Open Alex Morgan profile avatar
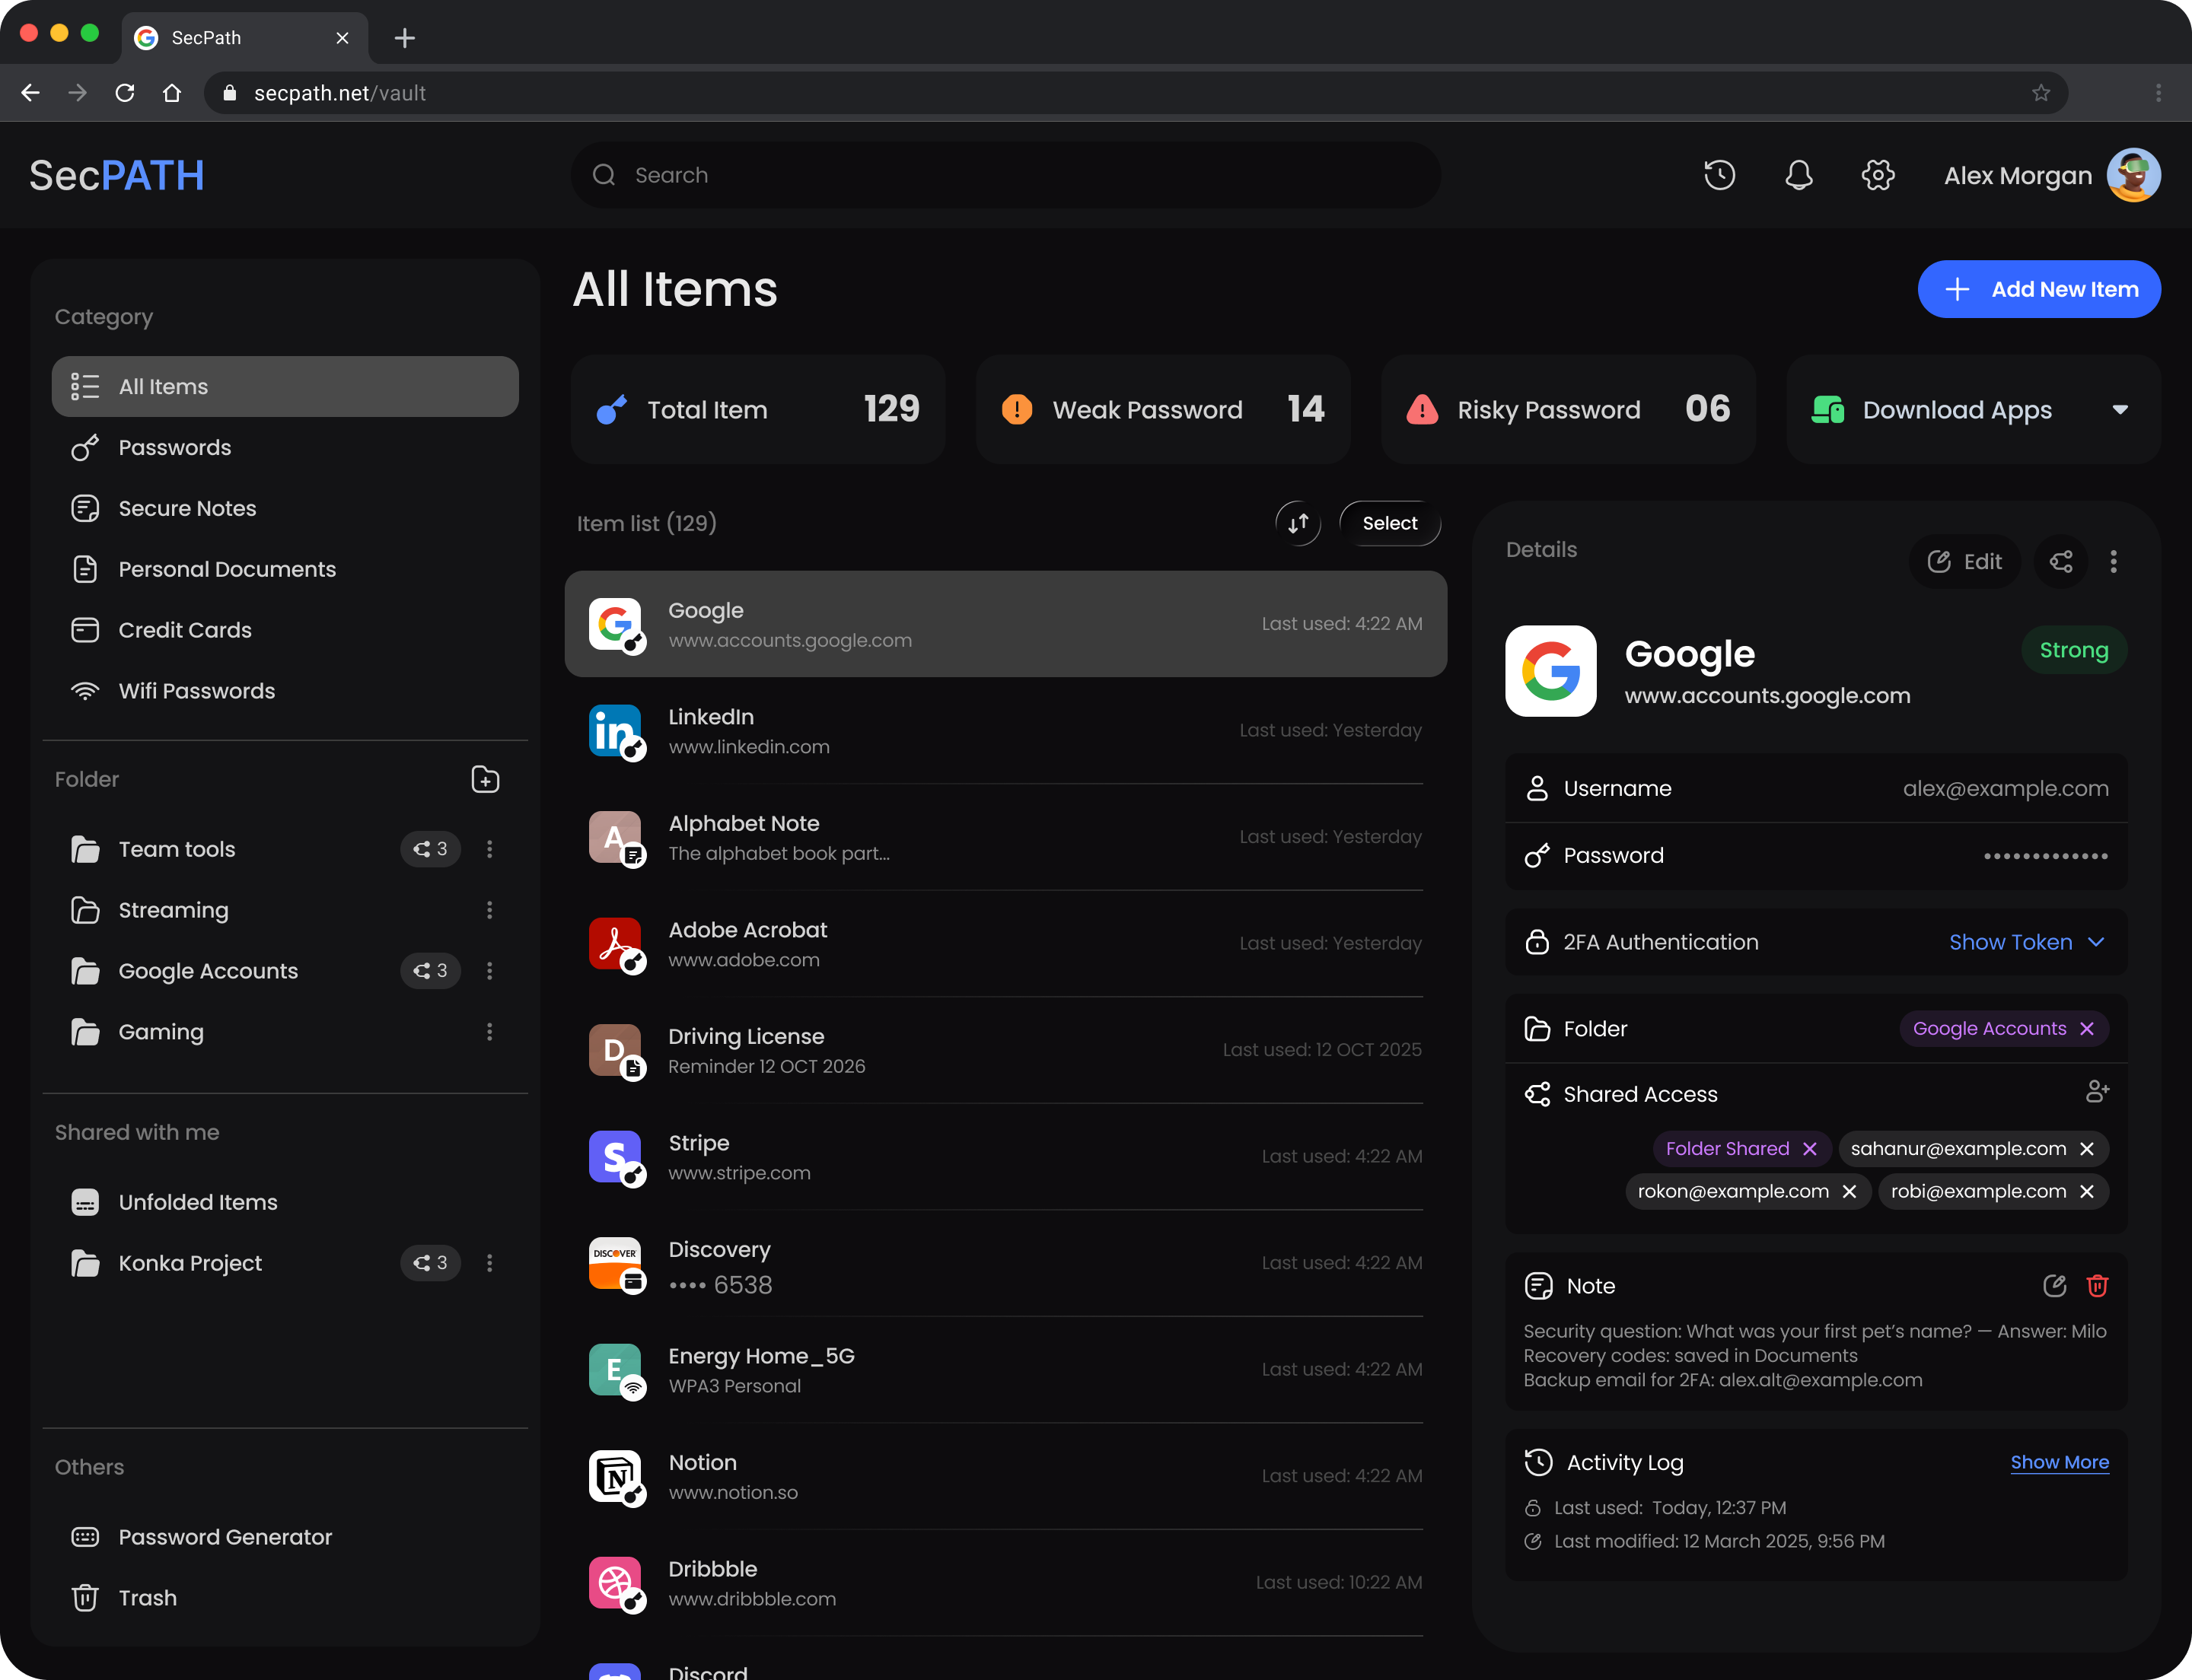Screen dimensions: 2192x1680 click(2133, 175)
